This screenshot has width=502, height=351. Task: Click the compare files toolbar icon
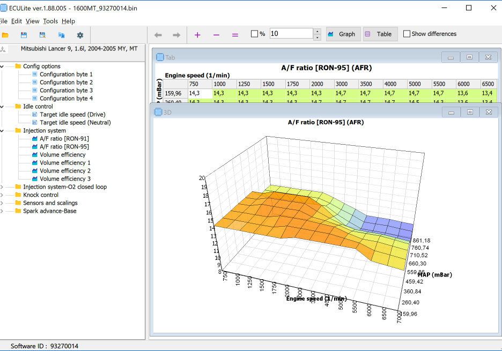(61, 35)
